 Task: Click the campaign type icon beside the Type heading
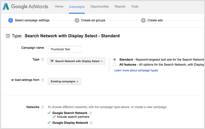click(8, 36)
